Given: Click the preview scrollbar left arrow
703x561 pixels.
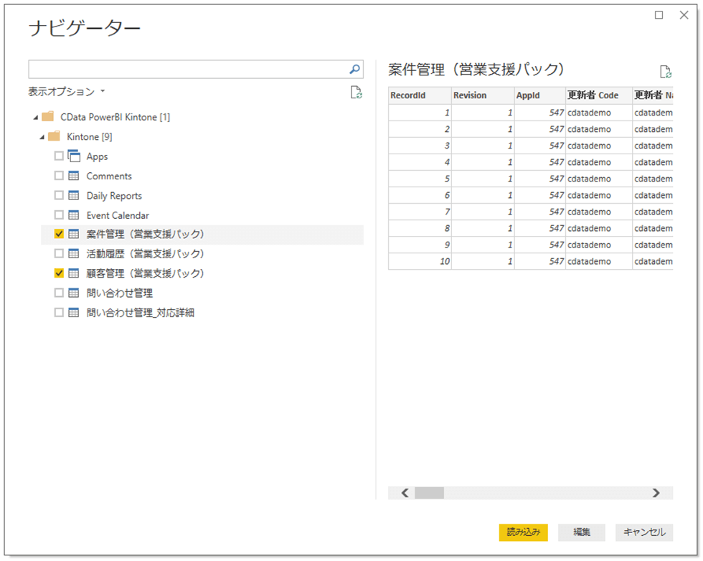Looking at the screenshot, I should [405, 493].
